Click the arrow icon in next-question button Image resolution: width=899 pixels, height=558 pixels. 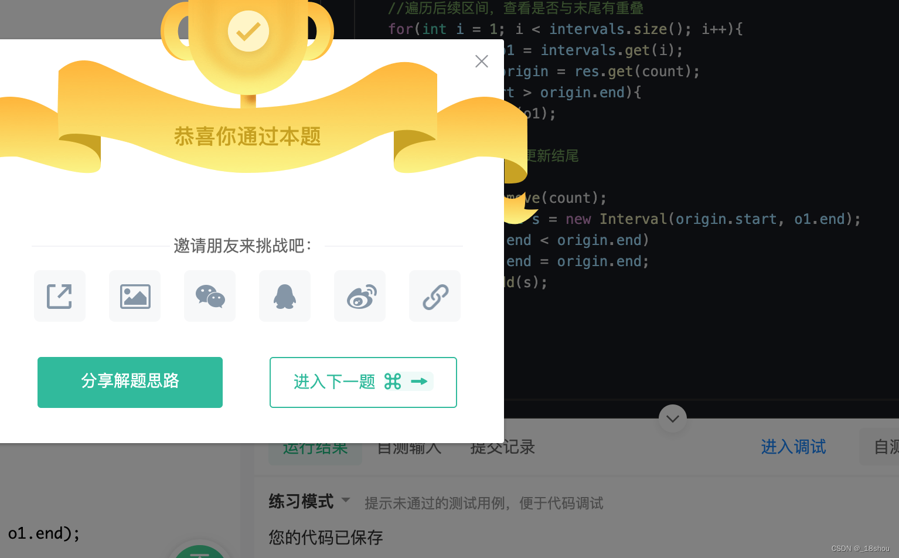420,382
